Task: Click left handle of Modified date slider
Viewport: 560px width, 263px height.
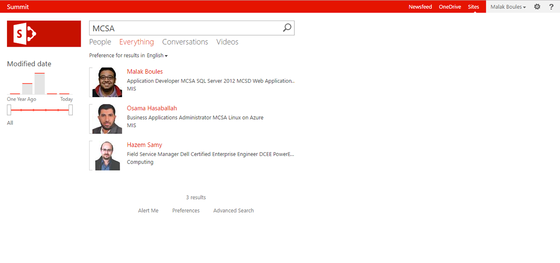Action: [9, 110]
